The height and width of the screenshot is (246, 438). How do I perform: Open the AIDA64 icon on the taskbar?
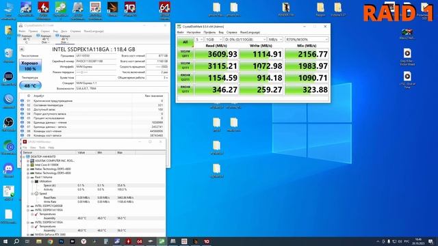click(140, 241)
